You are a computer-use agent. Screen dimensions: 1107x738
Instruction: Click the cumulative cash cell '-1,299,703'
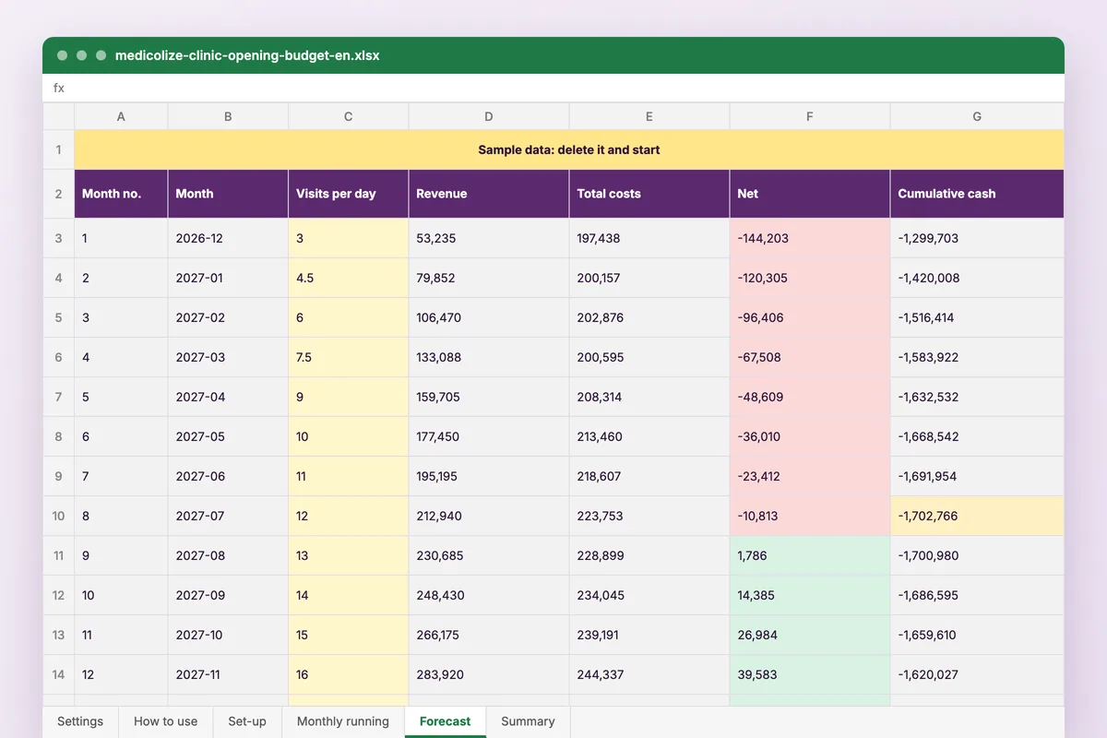(977, 238)
